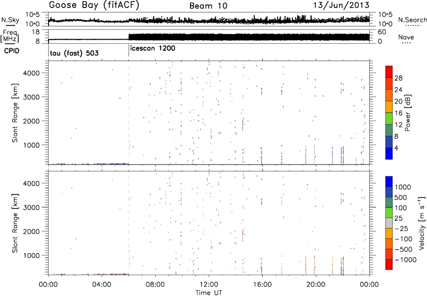Click the Freq. [MHz] axis label
This screenshot has height=296, width=427.
[10, 36]
